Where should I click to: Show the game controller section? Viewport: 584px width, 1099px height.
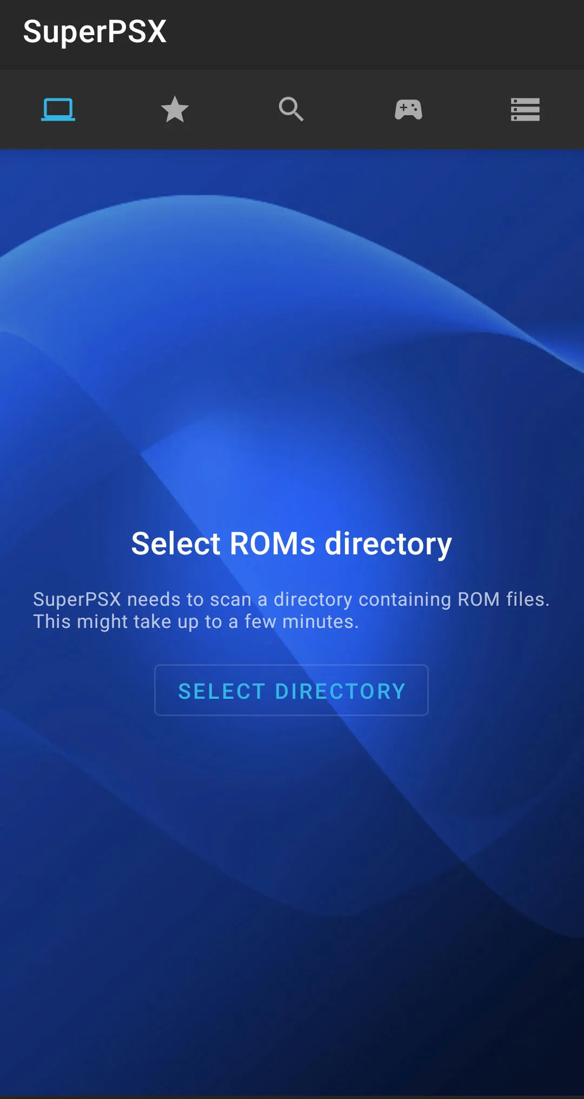(x=408, y=109)
